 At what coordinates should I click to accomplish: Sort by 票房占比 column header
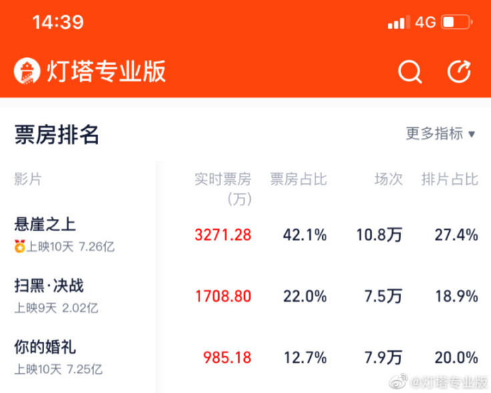(298, 179)
